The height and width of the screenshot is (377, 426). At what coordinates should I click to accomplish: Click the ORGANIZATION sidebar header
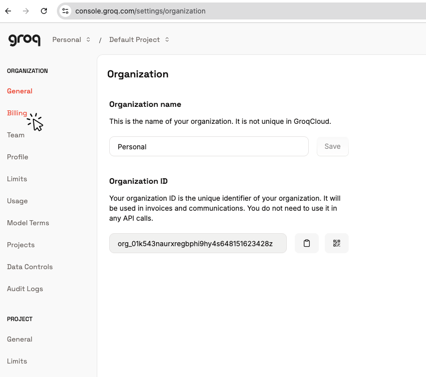27,71
